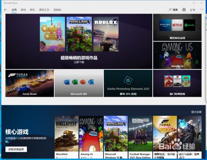Open the Wreckfest game card
Viewport: 207px width, 160px height.
point(67,137)
